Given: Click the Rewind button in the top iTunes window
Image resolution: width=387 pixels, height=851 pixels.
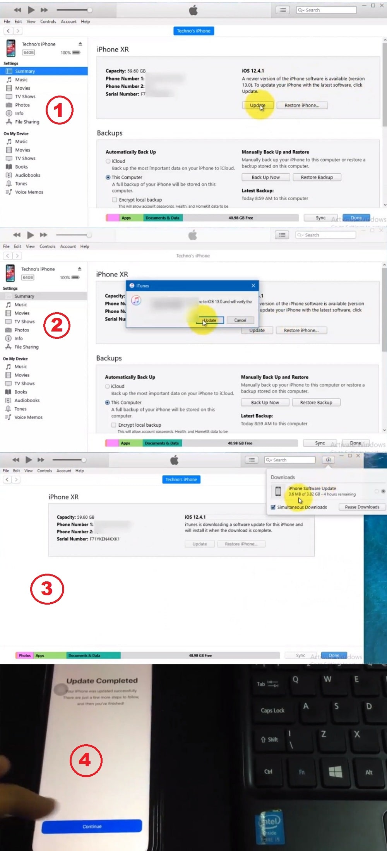Looking at the screenshot, I should (x=17, y=10).
